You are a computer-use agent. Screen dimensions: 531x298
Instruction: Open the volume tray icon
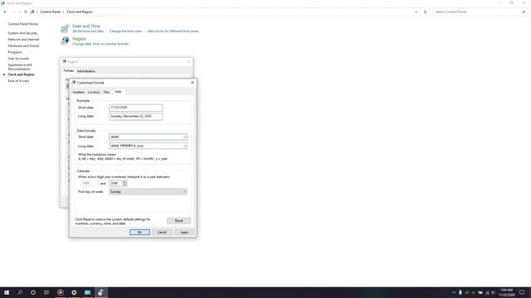(x=493, y=292)
